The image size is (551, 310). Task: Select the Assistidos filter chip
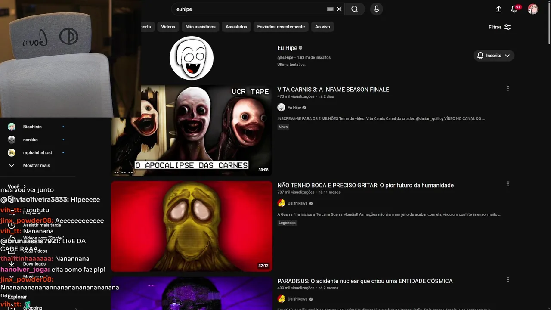[x=236, y=27]
